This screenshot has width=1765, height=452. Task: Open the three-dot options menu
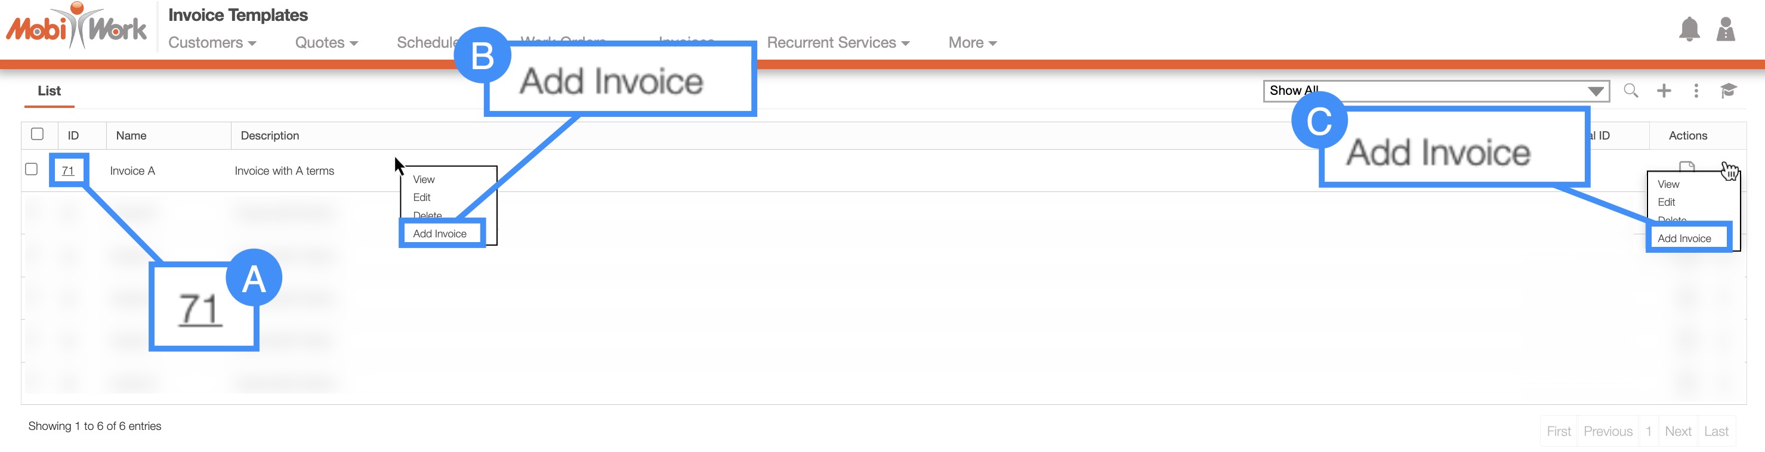pos(1696,91)
